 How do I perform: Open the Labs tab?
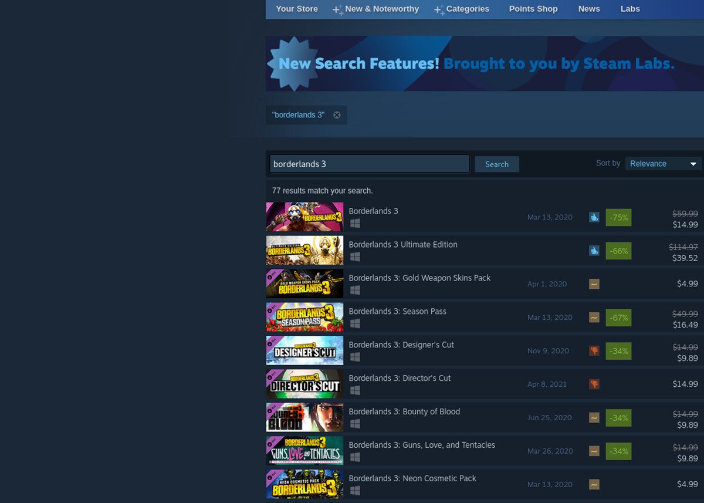pyautogui.click(x=630, y=9)
